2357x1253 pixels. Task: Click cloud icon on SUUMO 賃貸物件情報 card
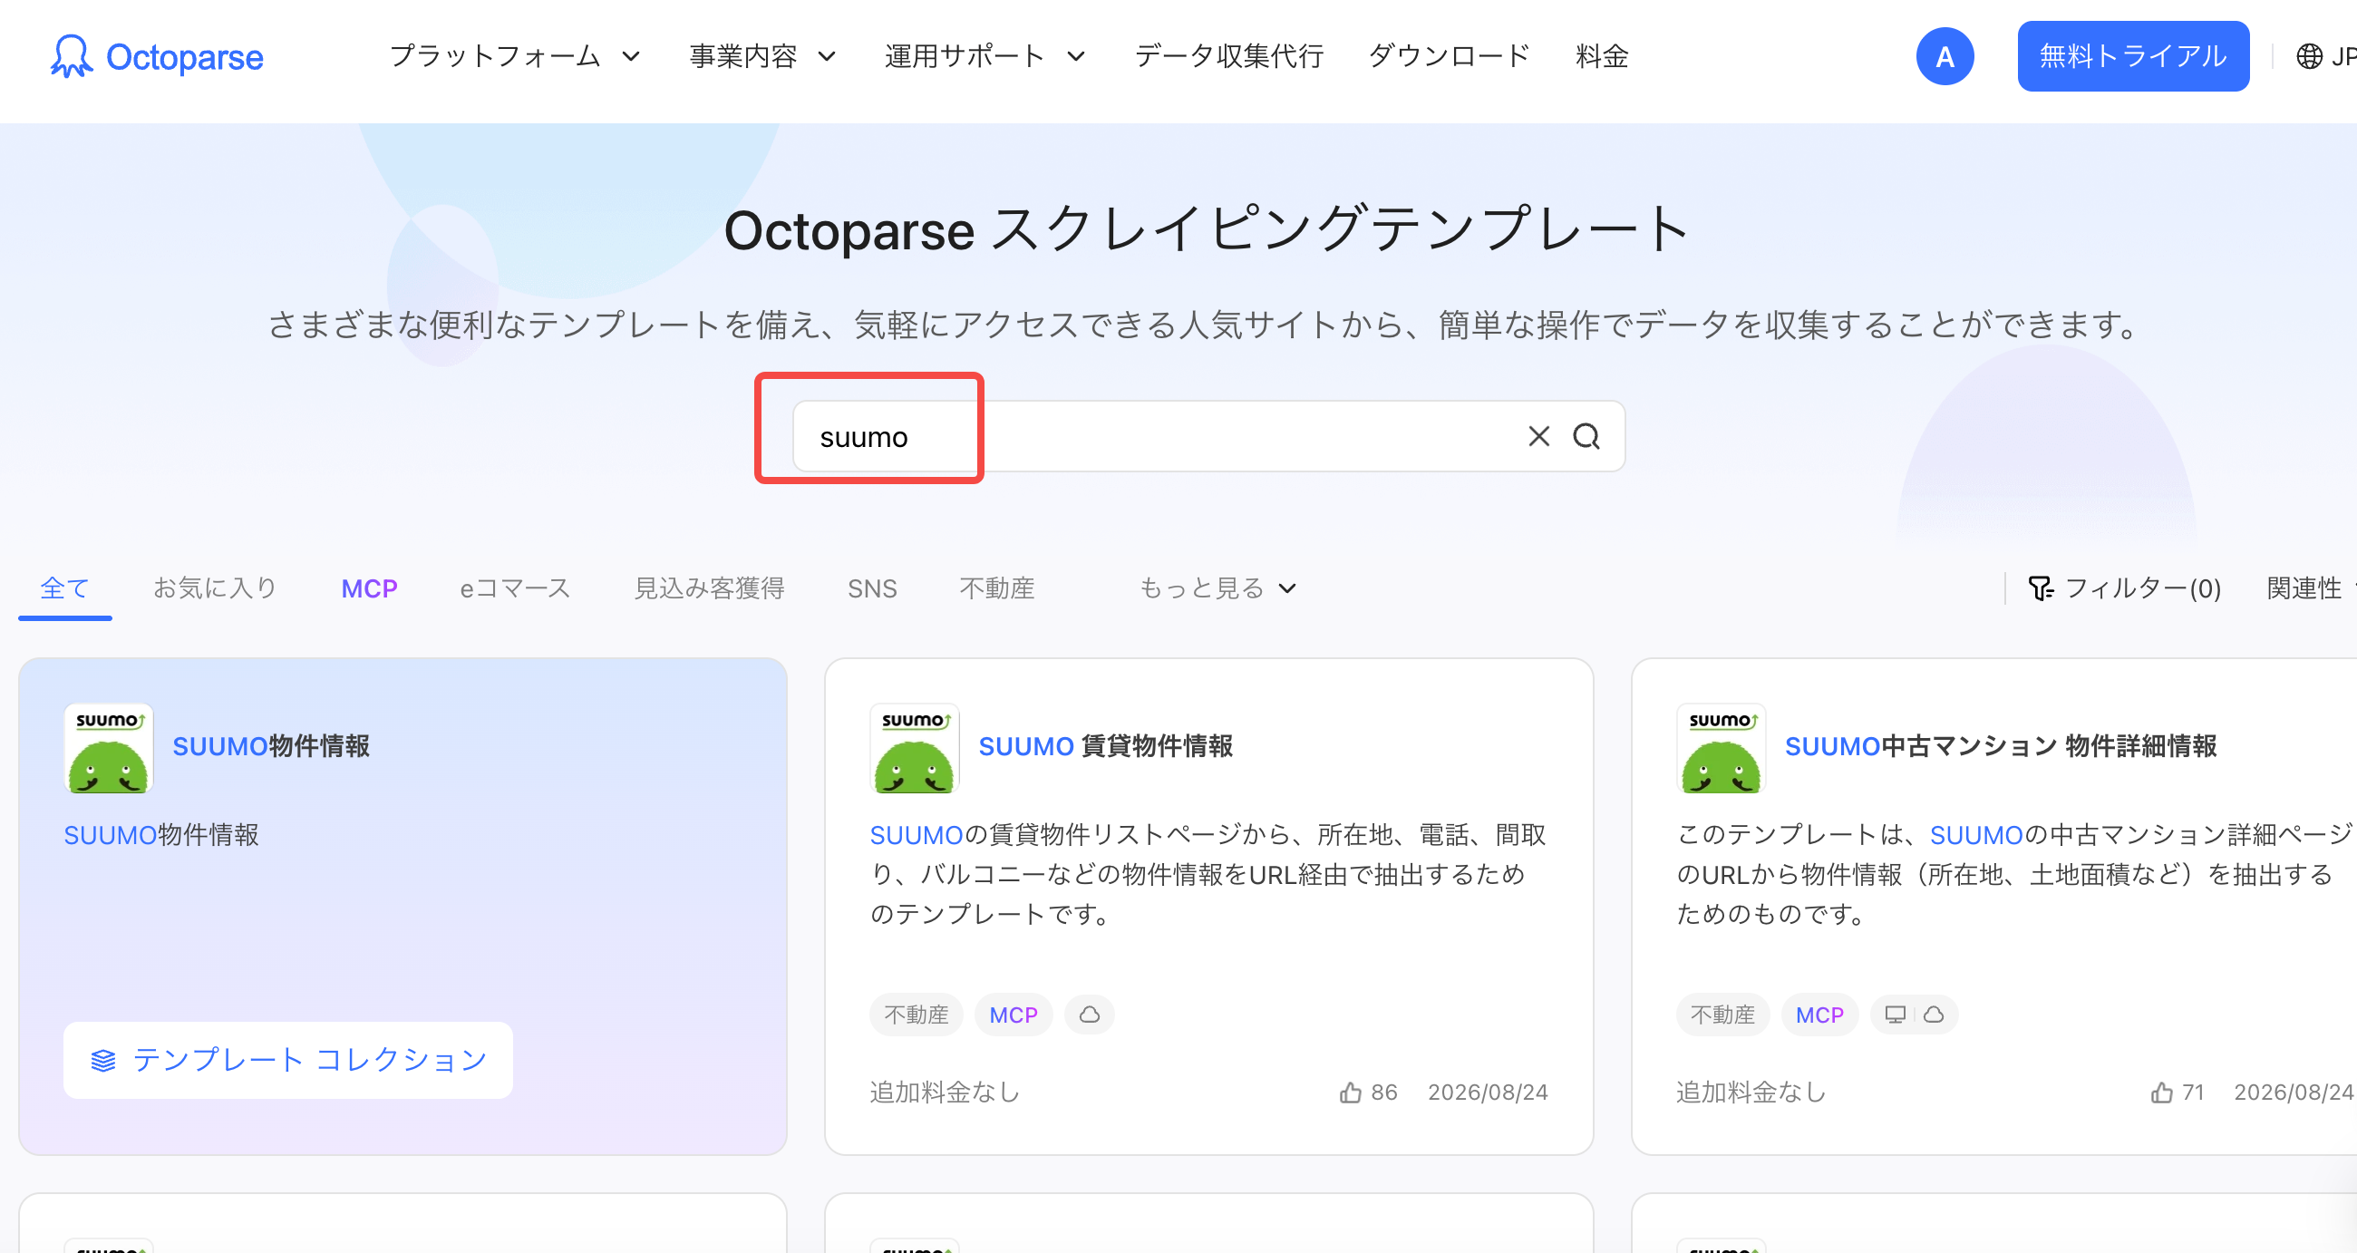click(x=1089, y=1015)
